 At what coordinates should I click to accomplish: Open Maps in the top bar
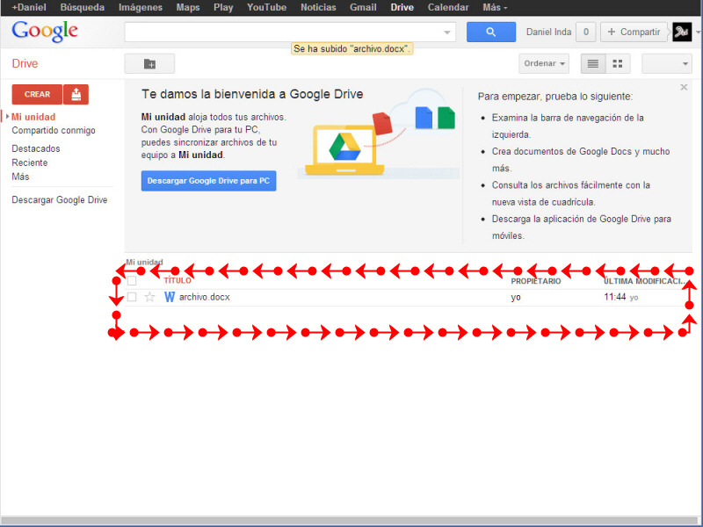click(x=188, y=8)
